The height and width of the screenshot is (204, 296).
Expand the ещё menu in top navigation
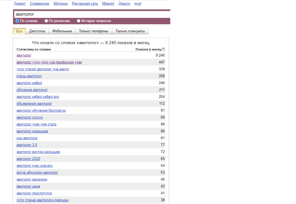138,3
